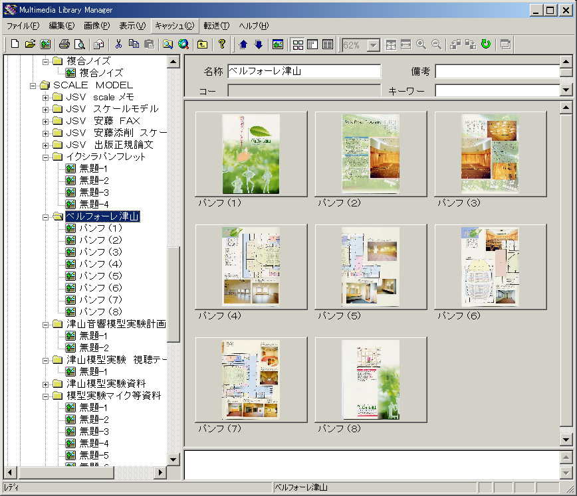Image resolution: width=577 pixels, height=496 pixels.
Task: Switch to list-with-preview view mode
Action: click(x=312, y=44)
